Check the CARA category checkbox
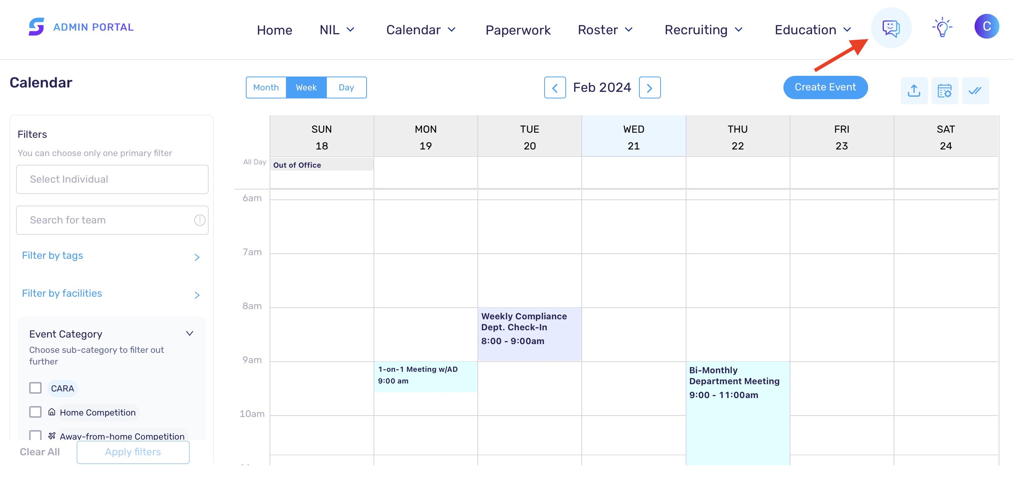 (35, 388)
